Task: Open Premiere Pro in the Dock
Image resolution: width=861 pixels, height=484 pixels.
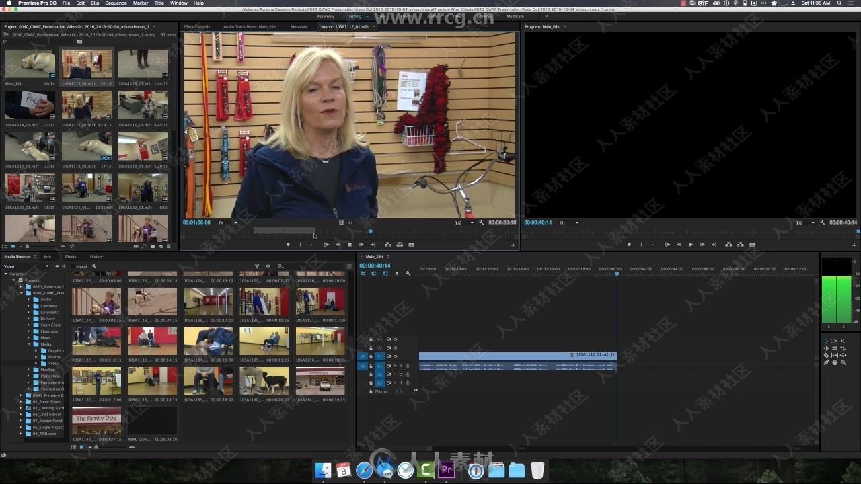Action: (447, 471)
